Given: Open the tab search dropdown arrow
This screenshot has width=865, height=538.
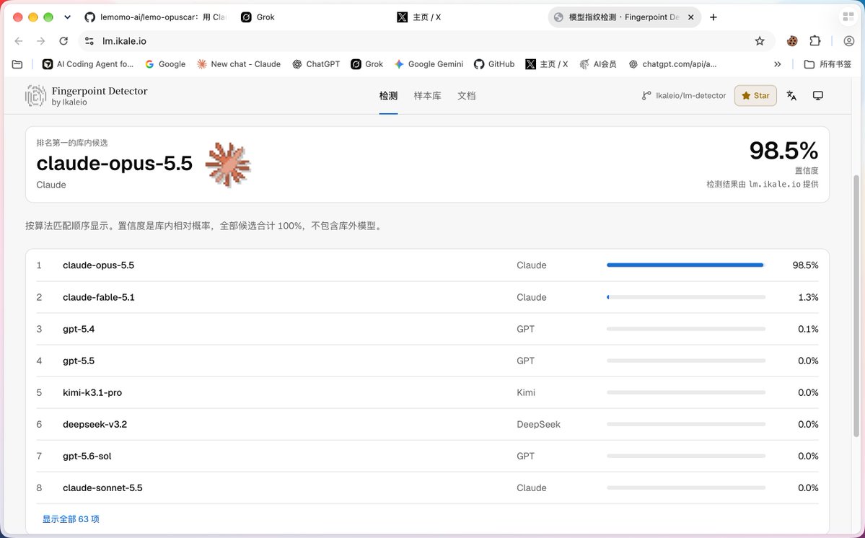Looking at the screenshot, I should click(x=67, y=17).
